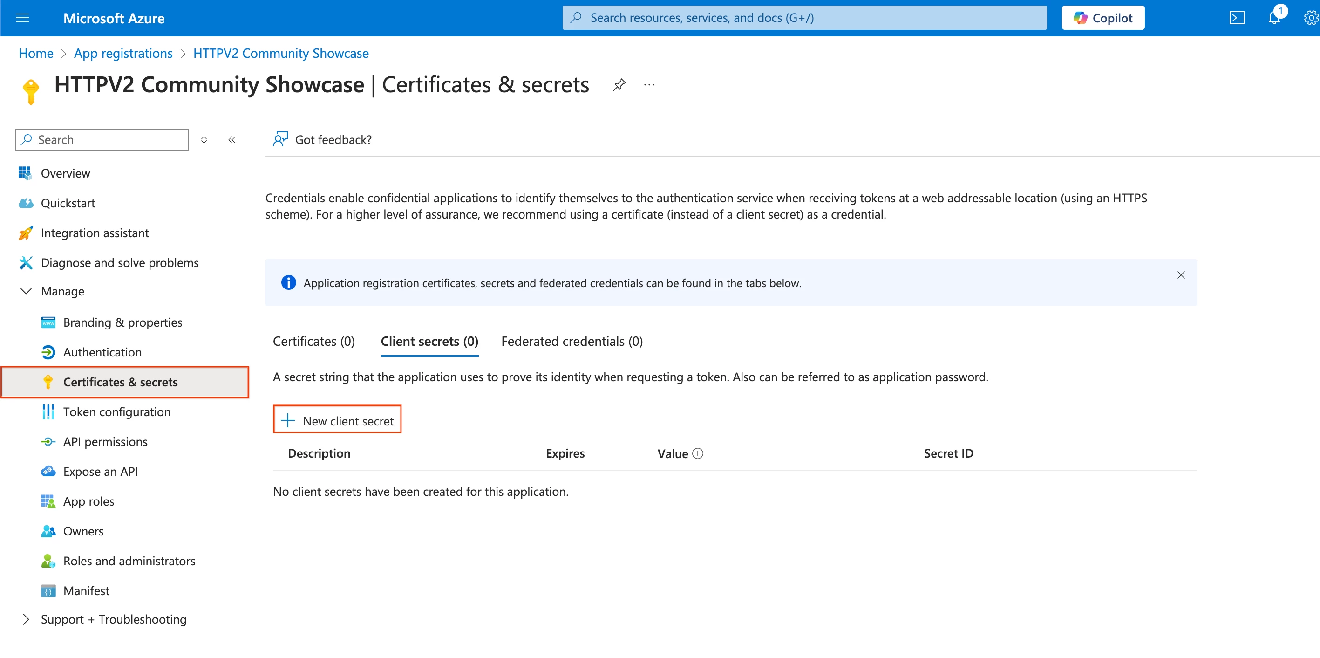Image resolution: width=1320 pixels, height=658 pixels.
Task: Click the Microsoft Azure logo text
Action: pyautogui.click(x=114, y=18)
